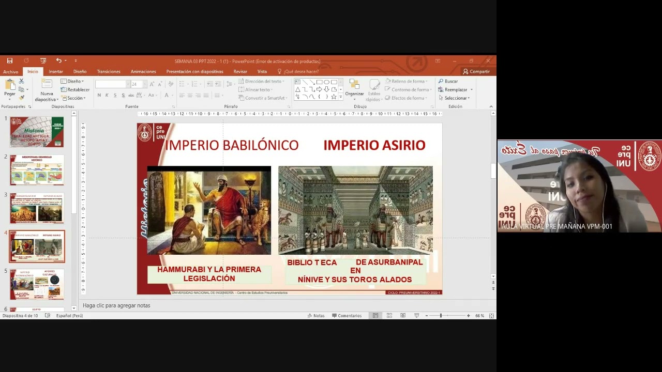Pick the triangle shape in shapes gallery
The width and height of the screenshot is (662, 372).
click(x=298, y=89)
